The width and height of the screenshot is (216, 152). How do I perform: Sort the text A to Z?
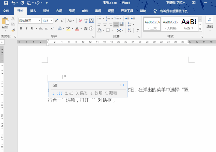130,30
